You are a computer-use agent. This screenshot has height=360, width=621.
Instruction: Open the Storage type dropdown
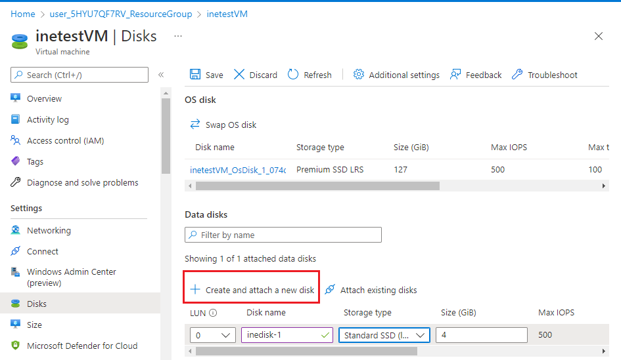[384, 335]
